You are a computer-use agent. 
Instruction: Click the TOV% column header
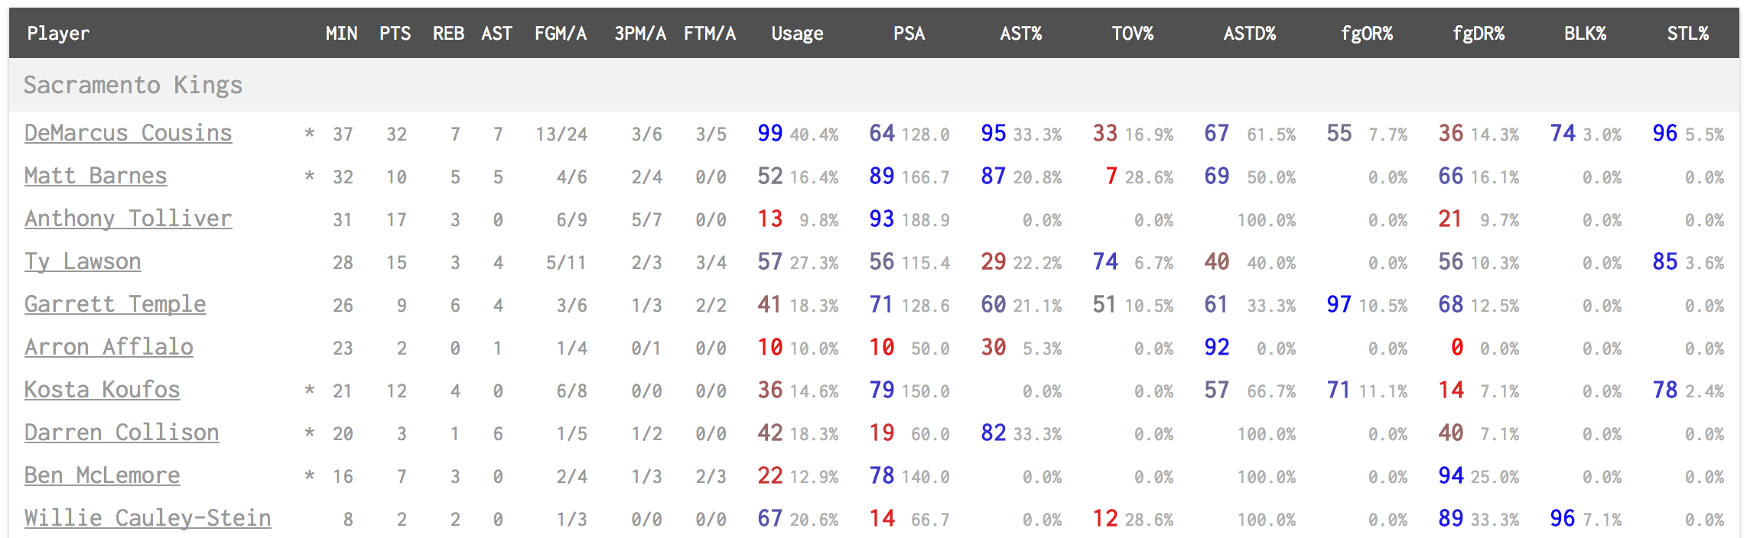[1132, 34]
